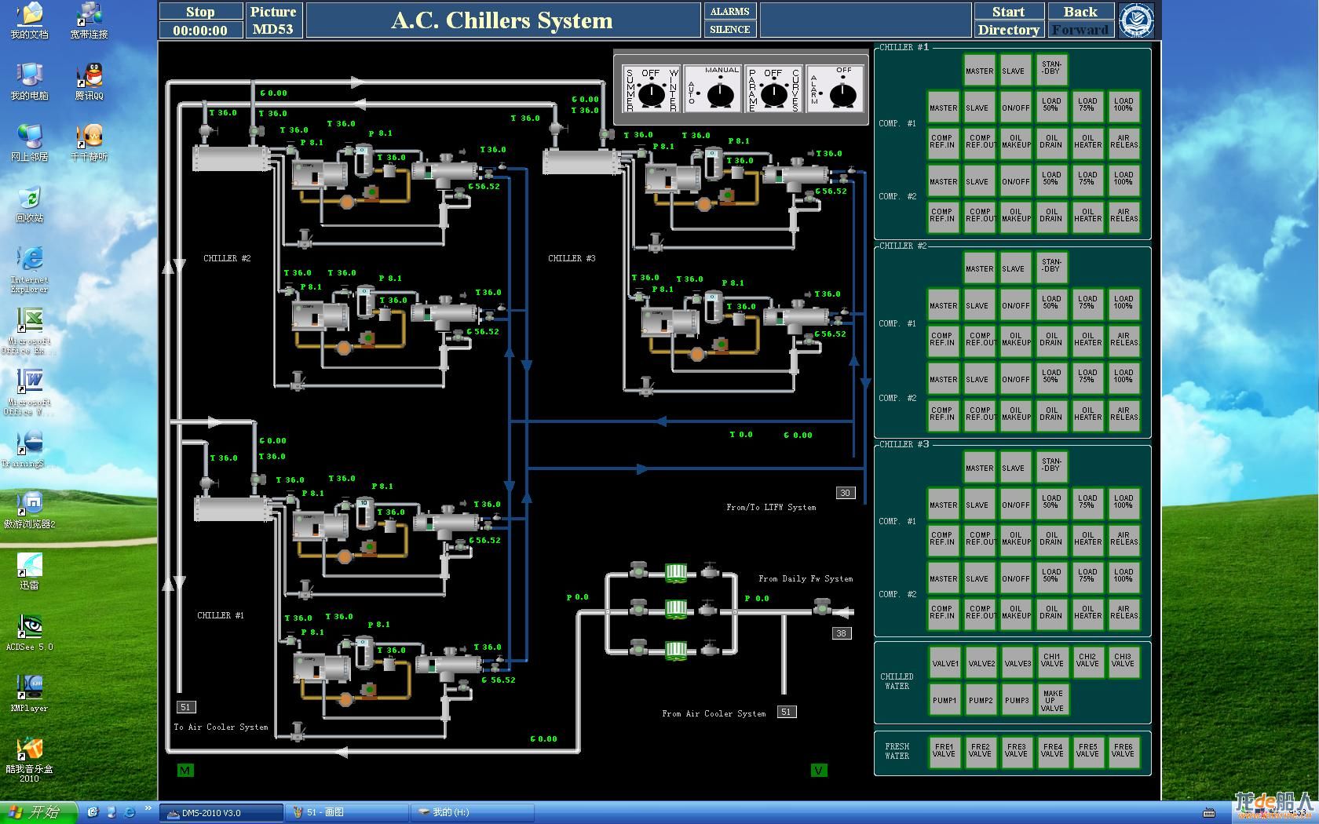Screen dimensions: 1319x824
Task: Open the ALARMS list
Action: [x=729, y=12]
